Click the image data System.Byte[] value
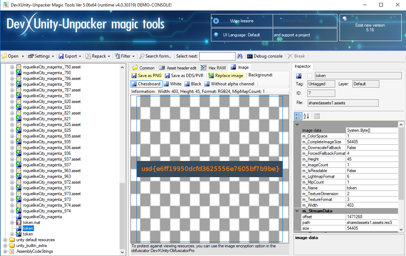This screenshot has width=406, height=256. pyautogui.click(x=372, y=130)
